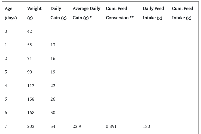The height and width of the screenshot is (134, 201).
Task: Click the Age (days) column header
Action: click(x=11, y=13)
